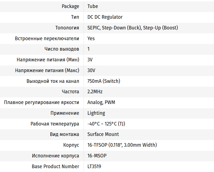This screenshot has height=172, width=214.
Task: Select the "750mA (Switch)" output current value
Action: [x=104, y=81]
